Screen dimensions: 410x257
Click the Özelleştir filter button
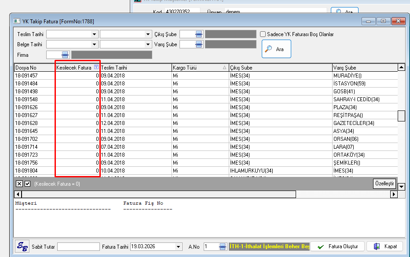coord(384,183)
